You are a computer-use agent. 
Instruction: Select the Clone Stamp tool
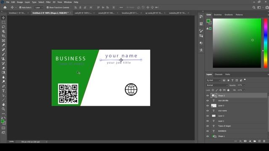tap(3, 59)
